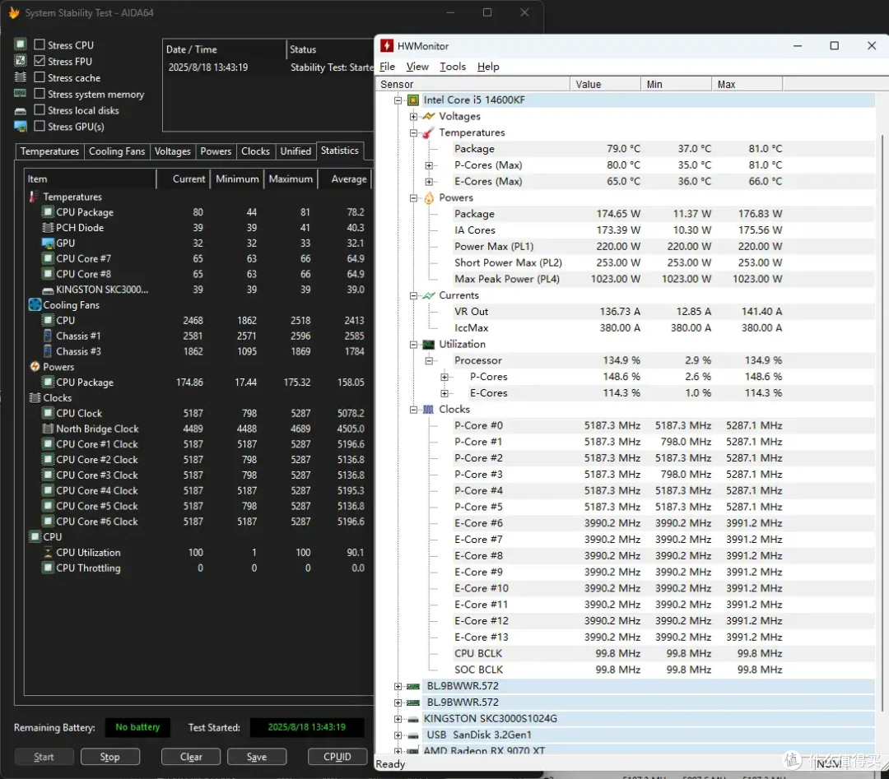This screenshot has width=889, height=779.
Task: Click the Stop button
Action: 110,757
